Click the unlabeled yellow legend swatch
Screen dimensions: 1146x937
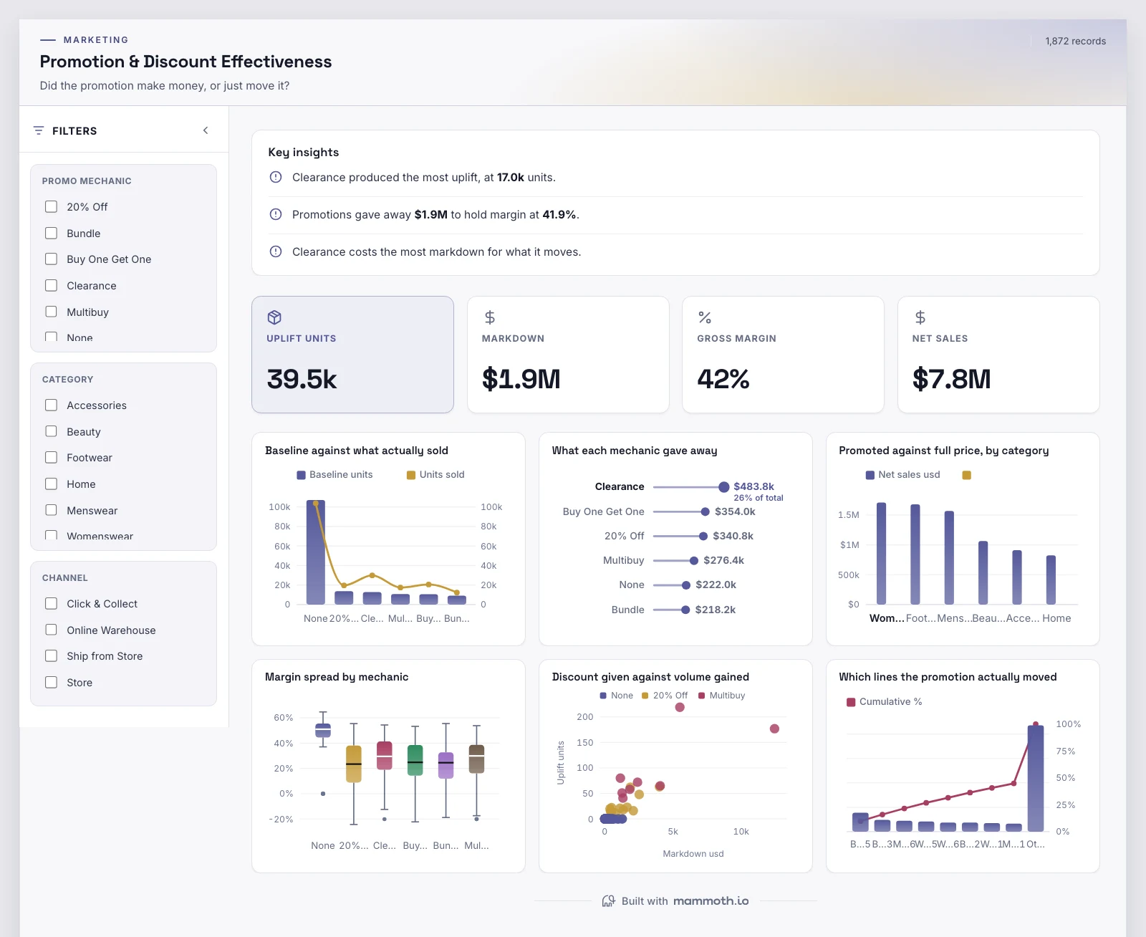(966, 475)
